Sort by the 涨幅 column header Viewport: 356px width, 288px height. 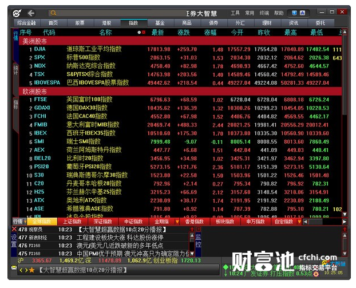click(x=210, y=33)
